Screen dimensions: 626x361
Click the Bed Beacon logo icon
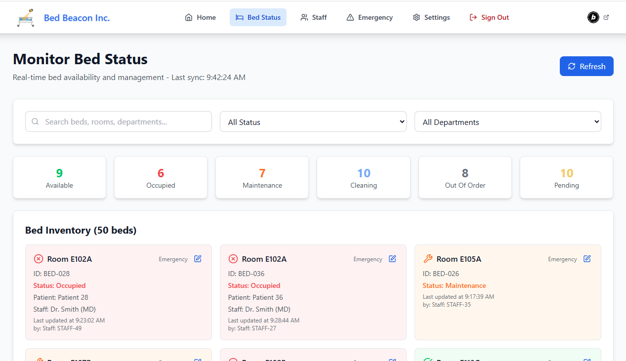point(26,18)
